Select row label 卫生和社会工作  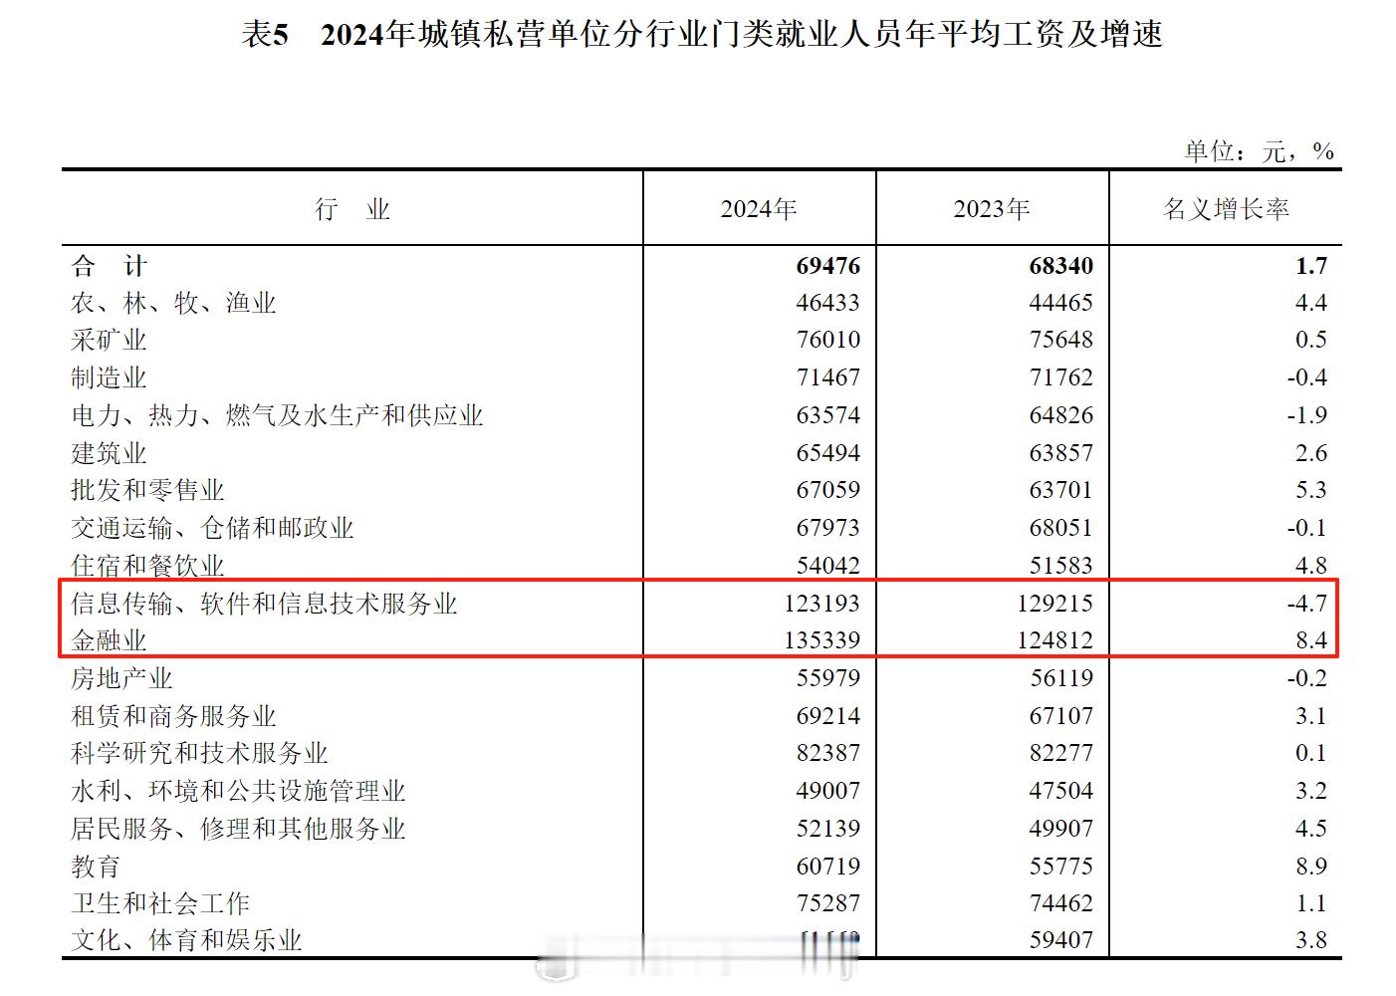point(160,903)
